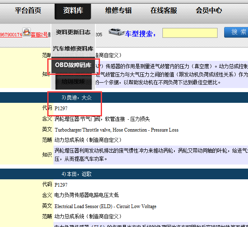Image resolution: width=248 pixels, height=227 pixels.
Task: Click the red 967900174 contact link
Action: (11, 35)
